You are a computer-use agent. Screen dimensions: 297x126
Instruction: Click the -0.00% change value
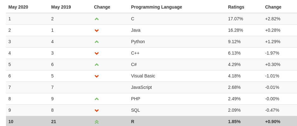(272, 99)
